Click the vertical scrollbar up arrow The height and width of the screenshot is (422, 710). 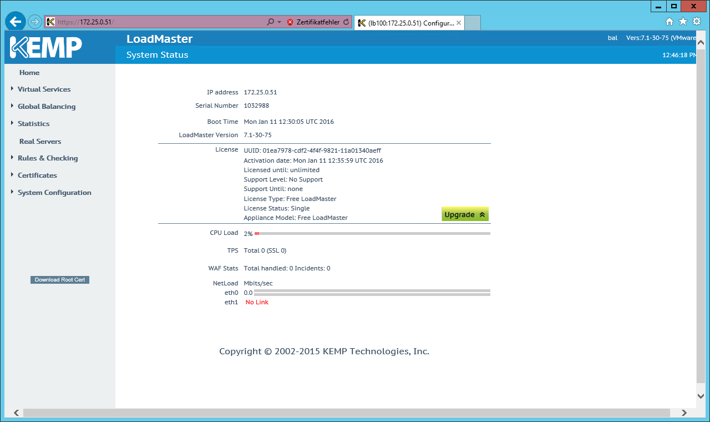701,43
